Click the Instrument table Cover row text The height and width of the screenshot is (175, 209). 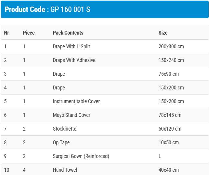tap(76, 101)
